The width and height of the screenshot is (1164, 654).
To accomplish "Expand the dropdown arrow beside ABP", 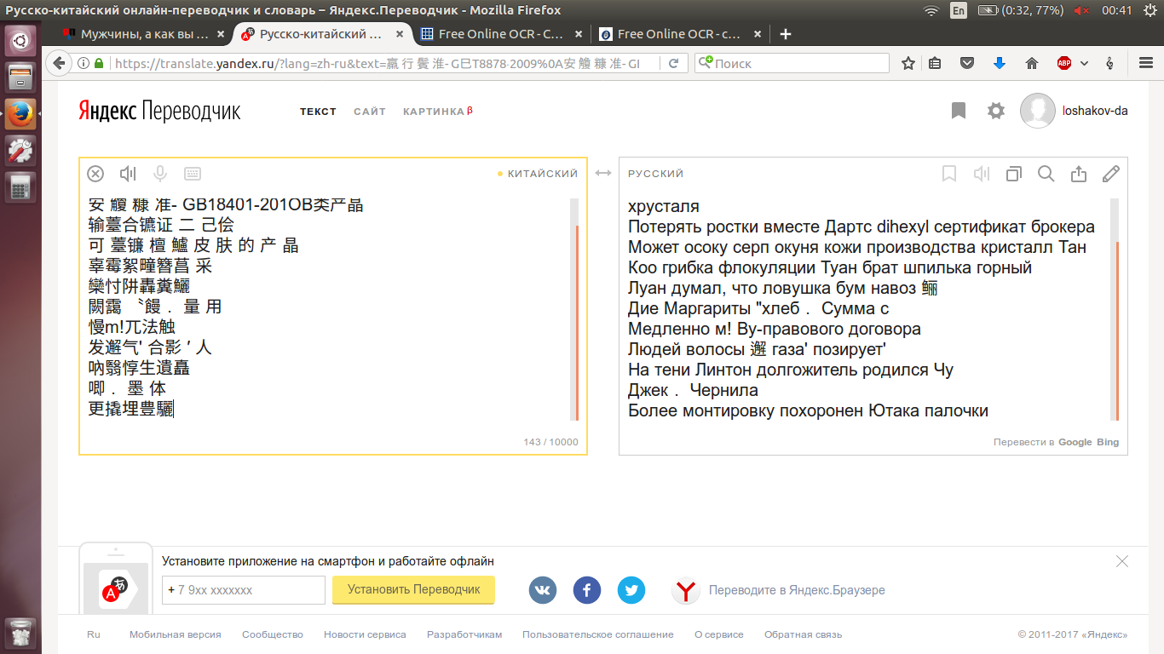I will pos(1084,63).
